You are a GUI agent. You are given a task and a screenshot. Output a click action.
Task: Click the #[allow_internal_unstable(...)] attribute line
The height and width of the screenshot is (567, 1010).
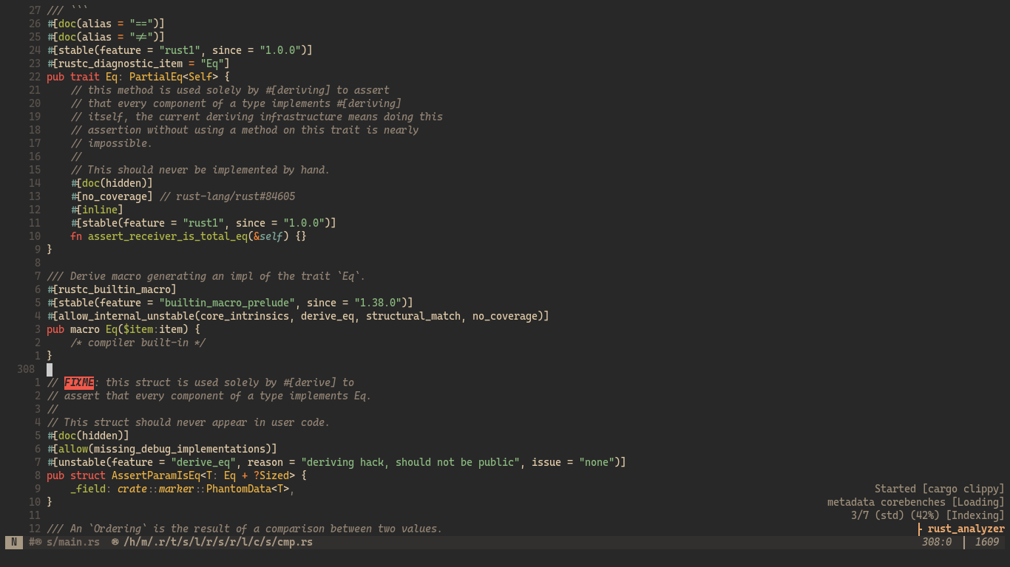[298, 316]
